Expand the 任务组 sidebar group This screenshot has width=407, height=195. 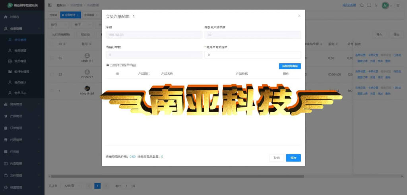click(39, 152)
